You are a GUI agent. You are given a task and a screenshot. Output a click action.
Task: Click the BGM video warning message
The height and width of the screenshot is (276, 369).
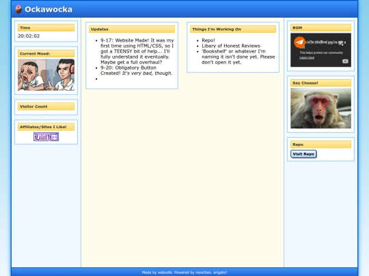coord(326,42)
